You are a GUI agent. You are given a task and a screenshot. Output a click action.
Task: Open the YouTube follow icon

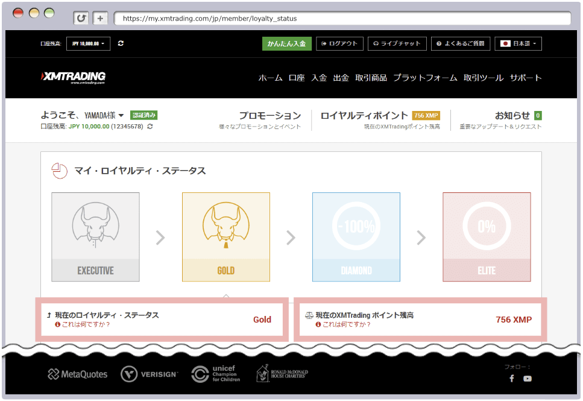[x=527, y=379]
